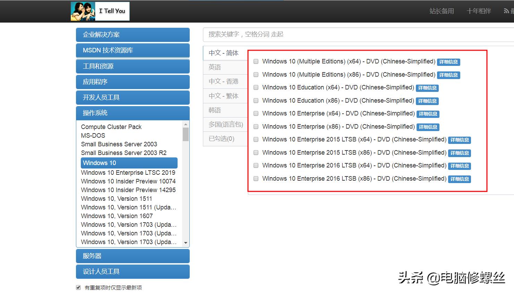View 详细信息 for Enterprise 2015 LTSB (x86)
Screen dimensions: 514x293
460,153
